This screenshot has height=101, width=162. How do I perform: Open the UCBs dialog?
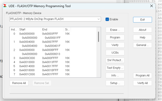[x=115, y=53]
